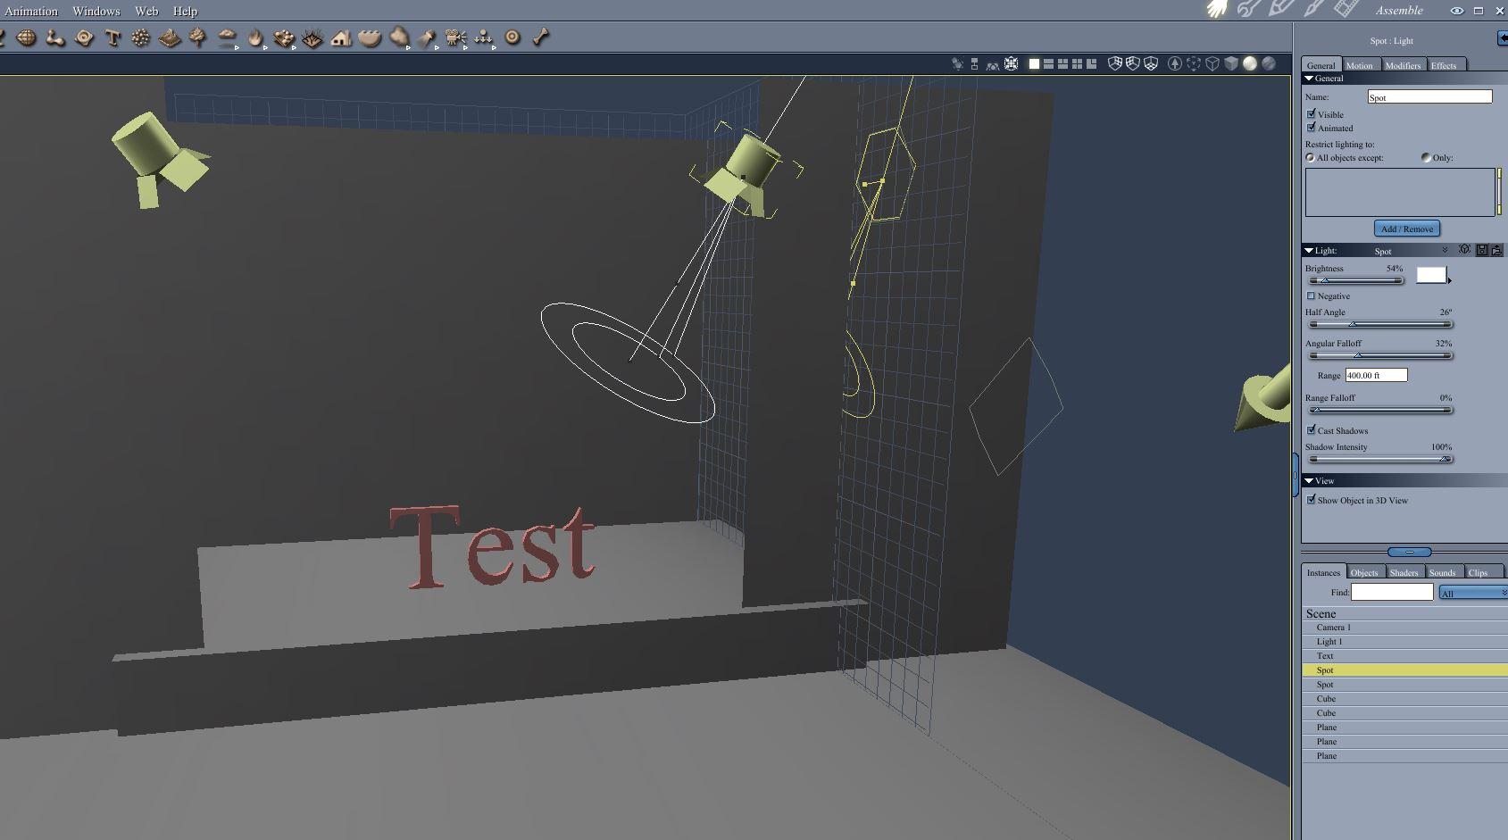Adjust the Brightness slider

click(x=1354, y=280)
